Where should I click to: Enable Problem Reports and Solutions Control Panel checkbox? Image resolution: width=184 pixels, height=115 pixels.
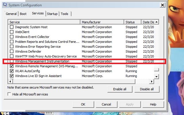pyautogui.click(x=12, y=42)
